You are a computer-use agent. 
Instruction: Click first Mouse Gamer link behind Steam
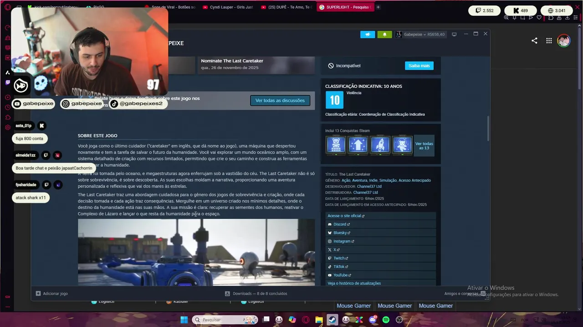coord(354,306)
